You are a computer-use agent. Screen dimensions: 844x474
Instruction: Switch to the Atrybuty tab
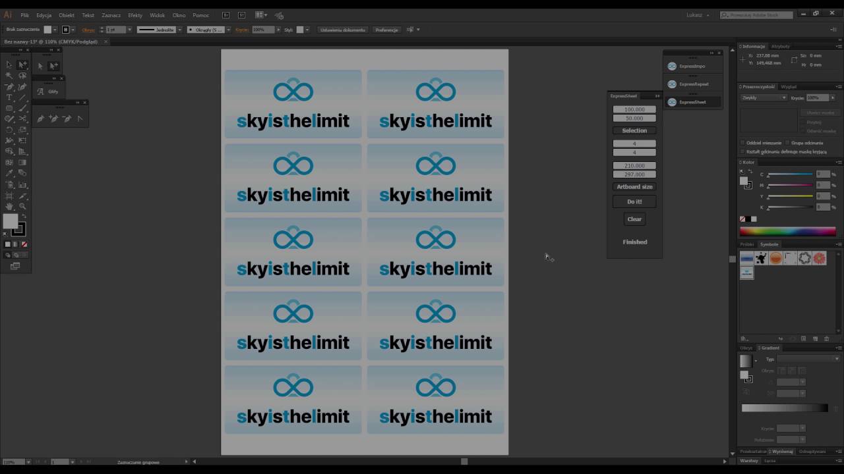pyautogui.click(x=781, y=46)
